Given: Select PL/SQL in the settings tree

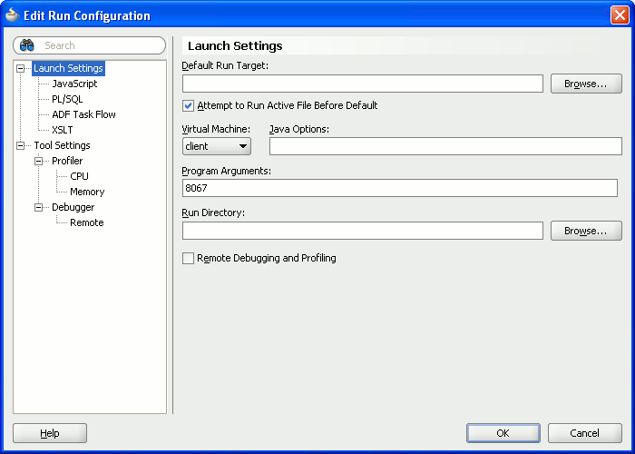Looking at the screenshot, I should point(67,99).
